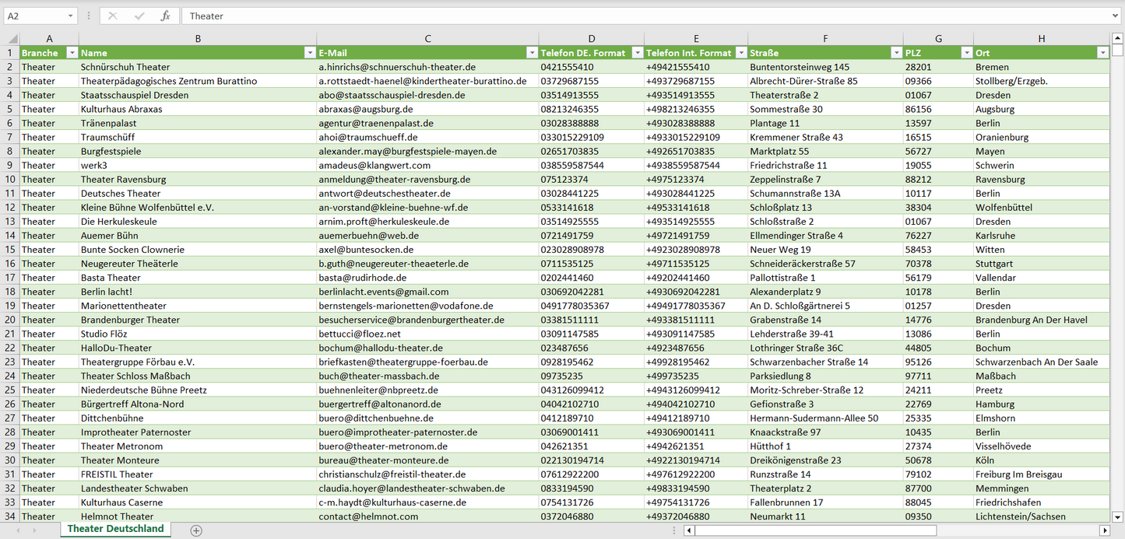
Task: Click the horizontal scrollbar left arrow
Action: click(689, 530)
